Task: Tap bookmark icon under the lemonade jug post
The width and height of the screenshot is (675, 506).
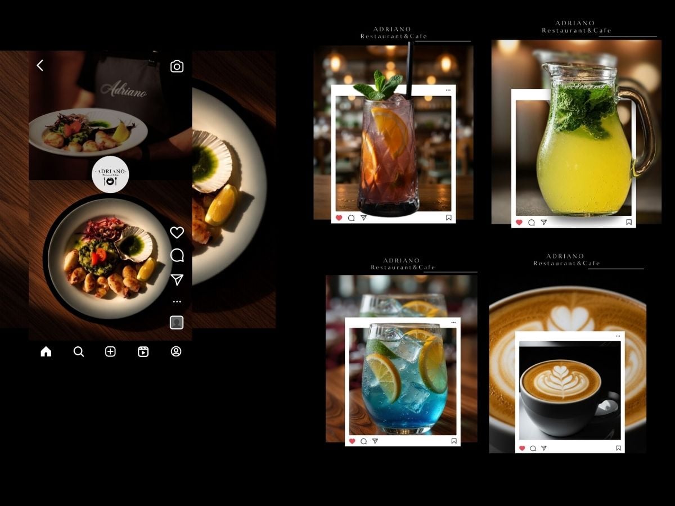Action: (629, 222)
